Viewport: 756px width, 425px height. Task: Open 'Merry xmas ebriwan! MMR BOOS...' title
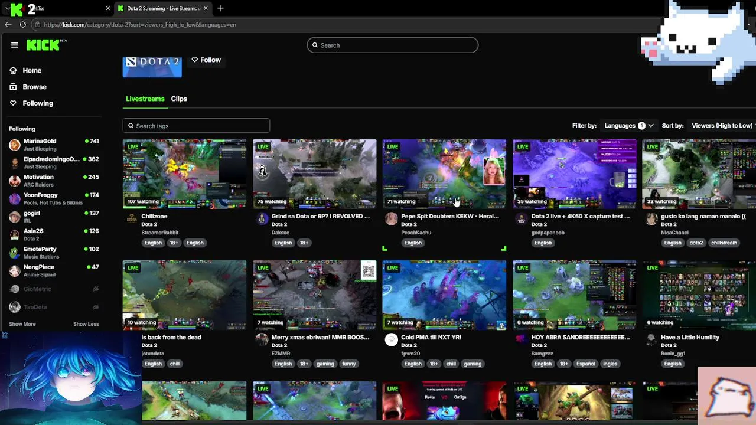pyautogui.click(x=320, y=337)
